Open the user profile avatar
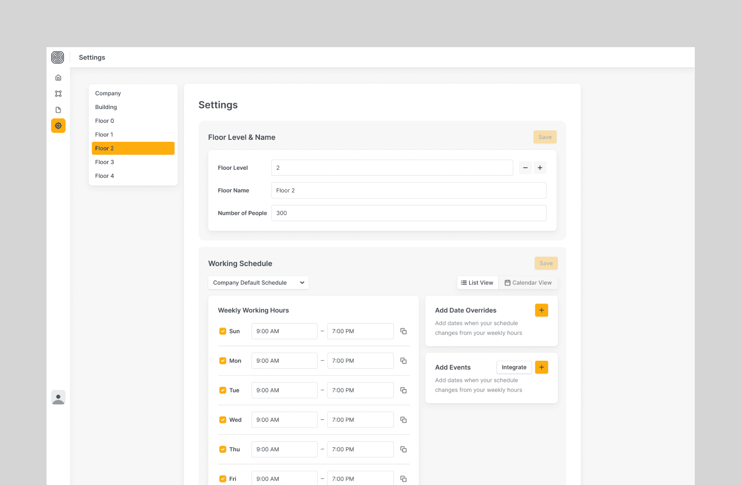 click(x=58, y=397)
